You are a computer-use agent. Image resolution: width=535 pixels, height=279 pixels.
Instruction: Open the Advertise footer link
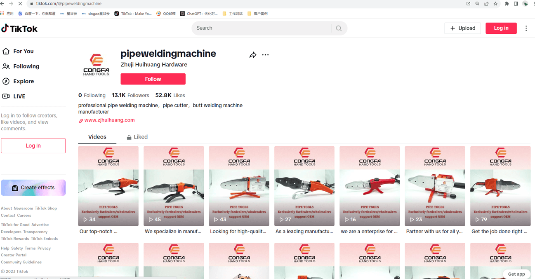(x=40, y=225)
